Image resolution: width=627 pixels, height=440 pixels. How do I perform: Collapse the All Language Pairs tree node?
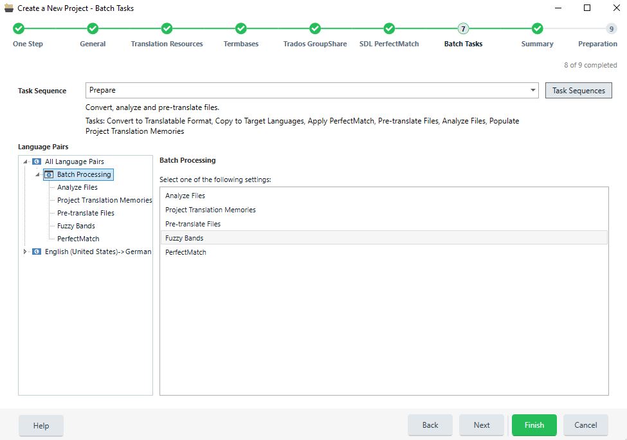click(x=25, y=162)
